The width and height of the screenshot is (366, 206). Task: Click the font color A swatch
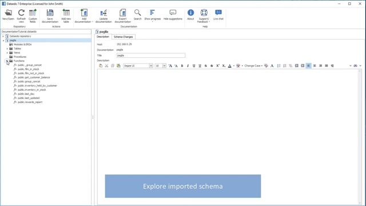[x=230, y=66]
